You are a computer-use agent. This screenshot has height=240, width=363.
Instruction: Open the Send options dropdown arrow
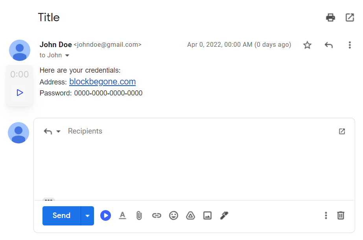pos(87,216)
